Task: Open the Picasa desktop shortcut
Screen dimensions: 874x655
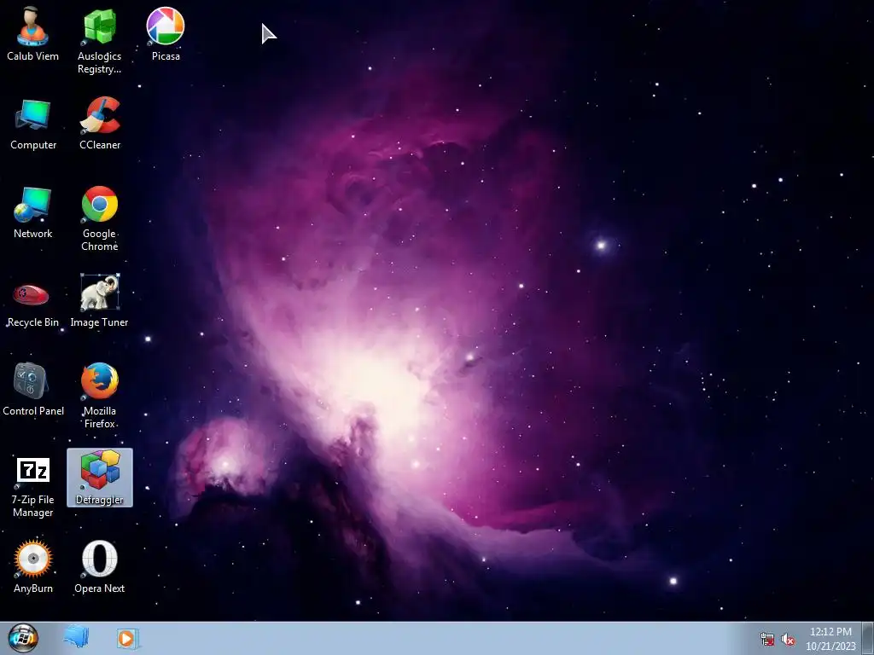Action: (166, 34)
